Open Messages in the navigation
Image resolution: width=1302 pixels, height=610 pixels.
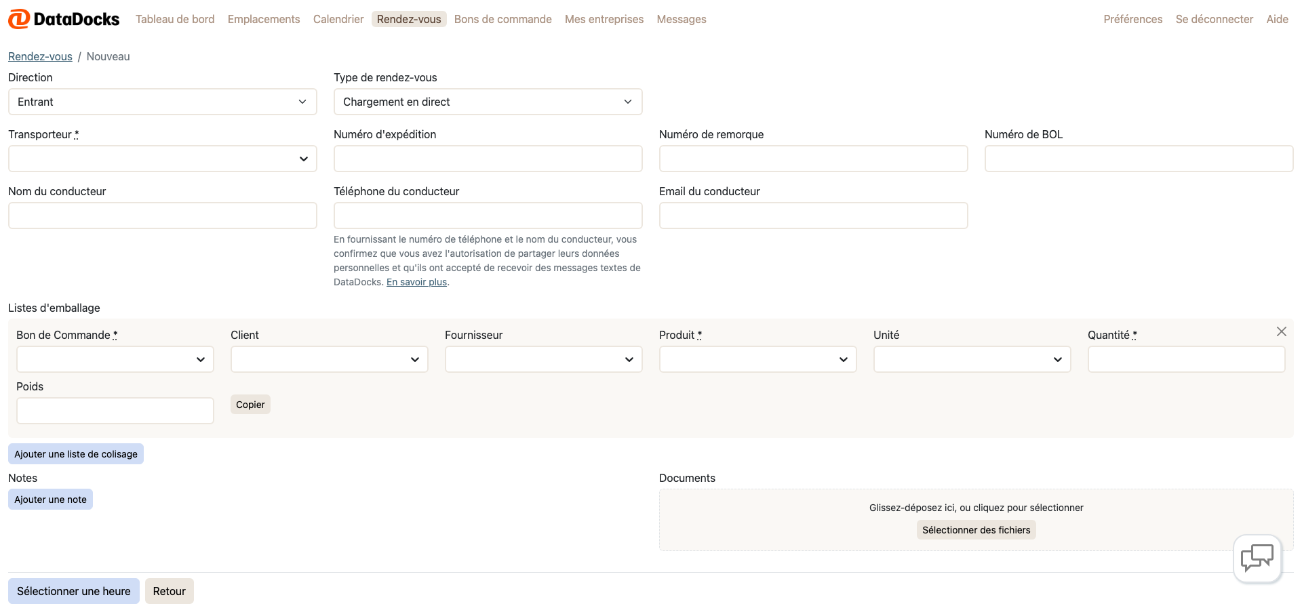pos(682,19)
